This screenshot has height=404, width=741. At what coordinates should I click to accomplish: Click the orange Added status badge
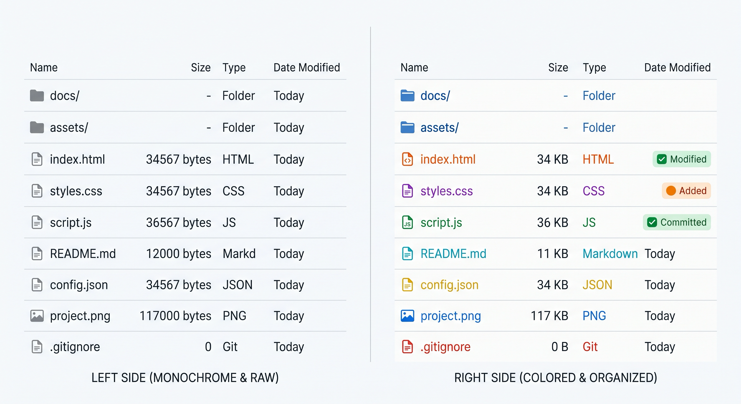[x=686, y=191]
